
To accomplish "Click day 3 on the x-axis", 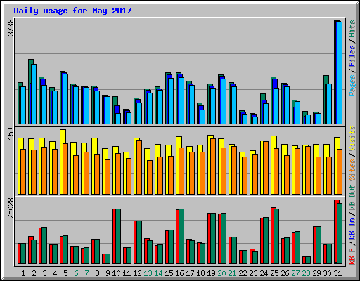I will 44,273.
